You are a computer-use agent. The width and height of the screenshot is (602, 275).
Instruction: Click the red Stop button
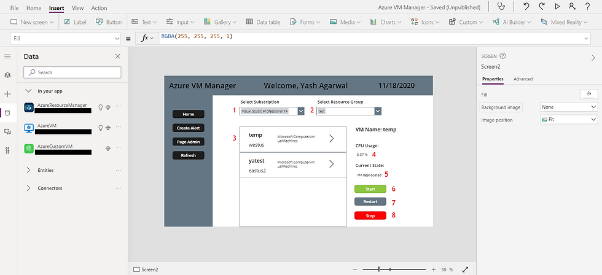[370, 215]
